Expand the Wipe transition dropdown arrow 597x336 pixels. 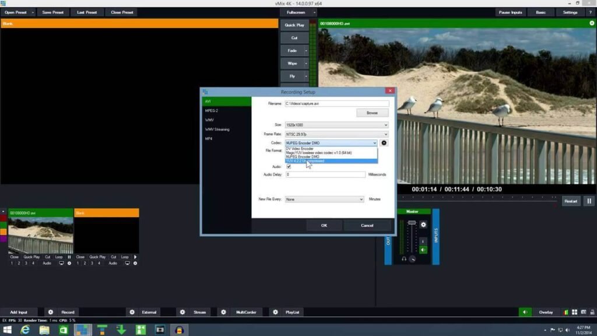(x=305, y=63)
